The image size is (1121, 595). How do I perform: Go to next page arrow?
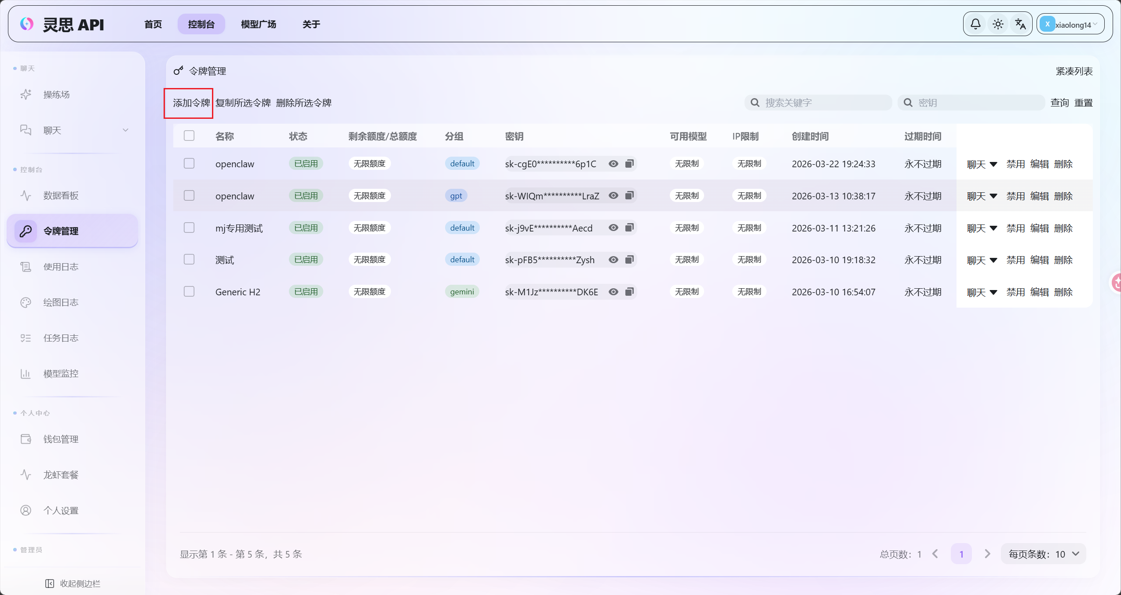point(987,554)
